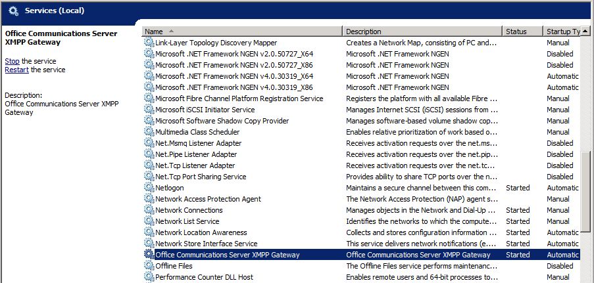
Task: Restart the XMPP Gateway service link
Action: [16, 70]
